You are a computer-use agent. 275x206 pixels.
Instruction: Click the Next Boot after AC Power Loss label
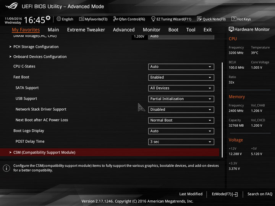tap(42, 120)
